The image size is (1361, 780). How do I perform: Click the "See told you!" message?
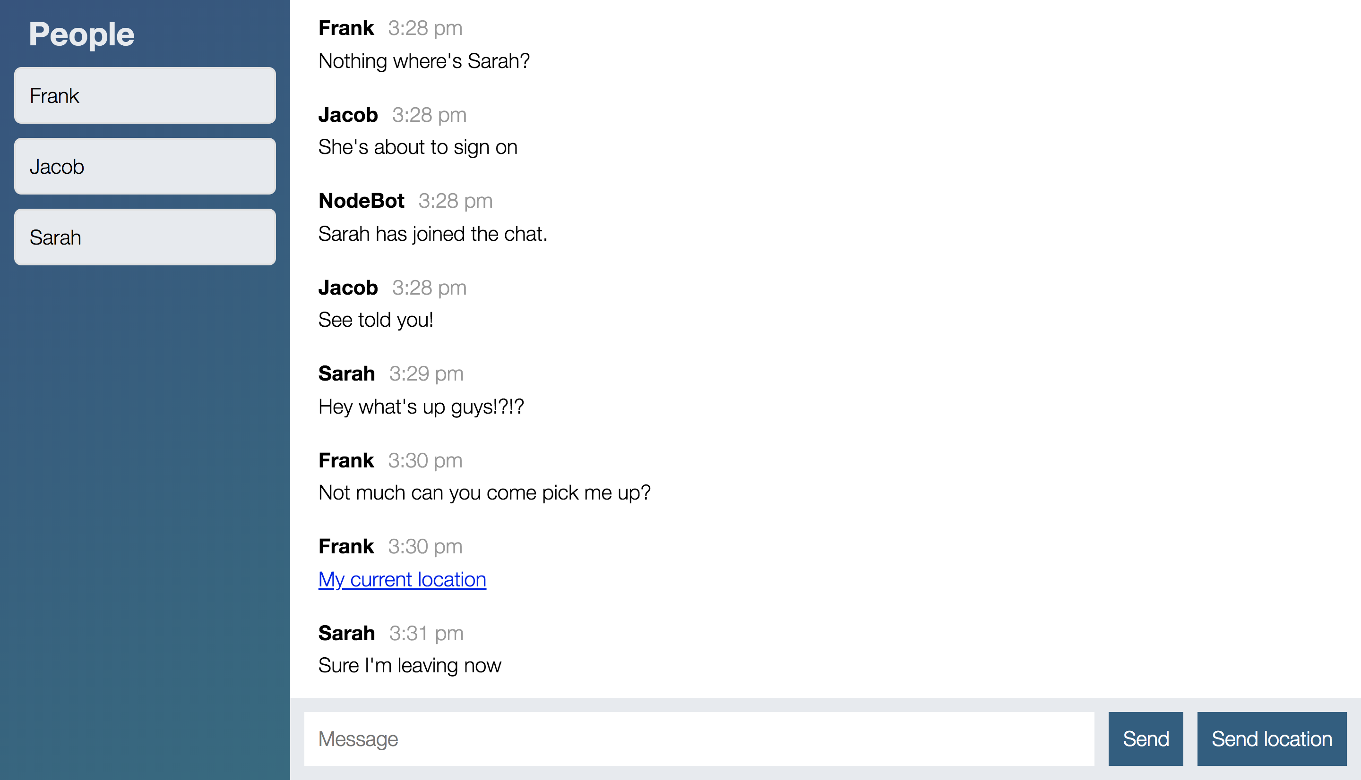[375, 320]
